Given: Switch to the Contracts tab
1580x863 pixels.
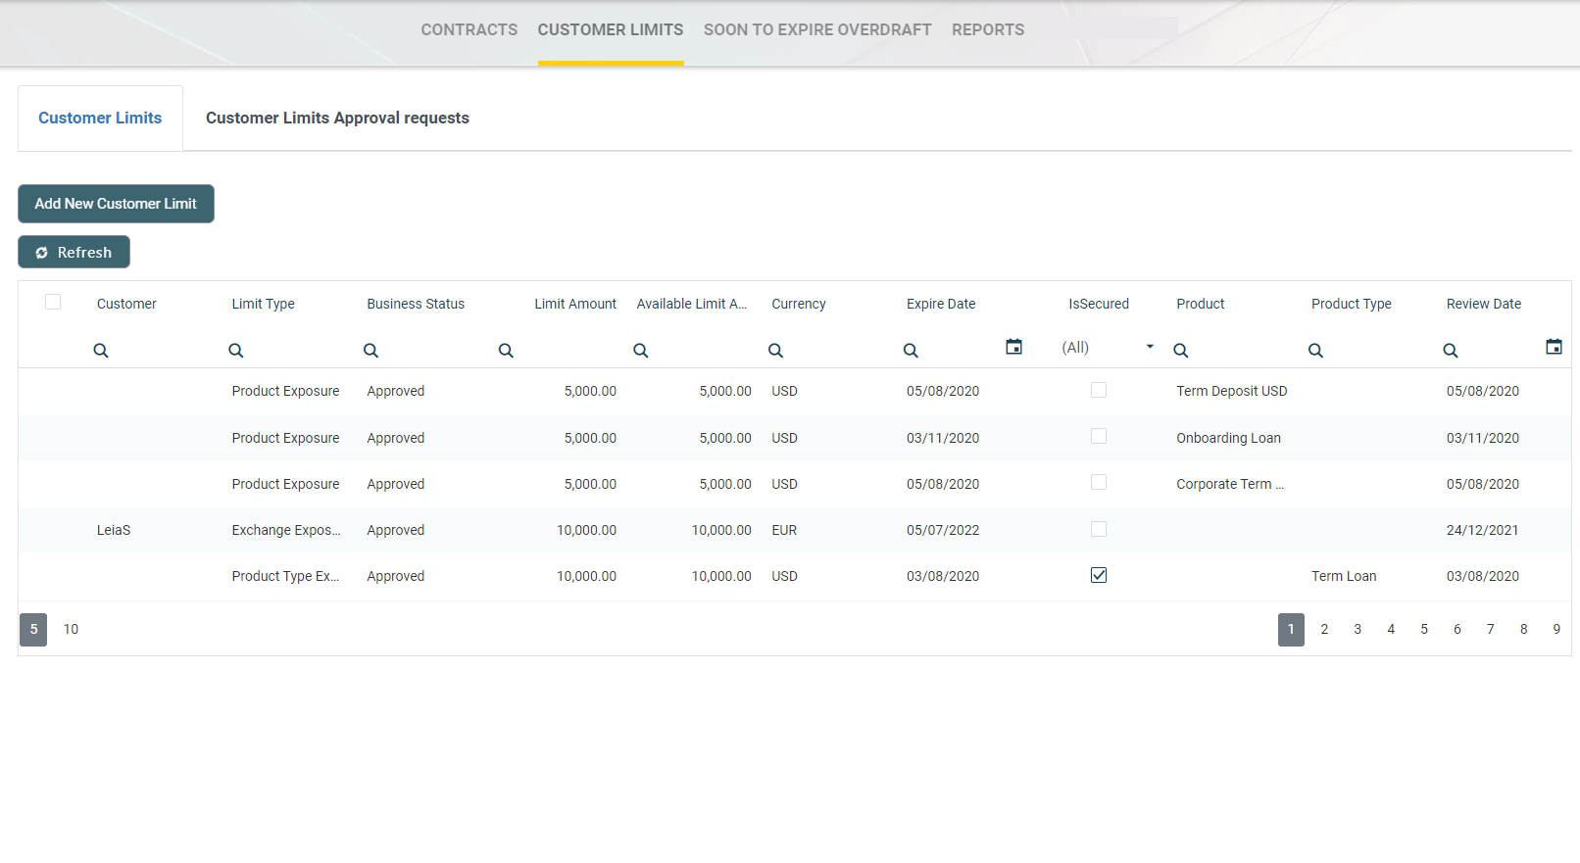Looking at the screenshot, I should tap(469, 30).
